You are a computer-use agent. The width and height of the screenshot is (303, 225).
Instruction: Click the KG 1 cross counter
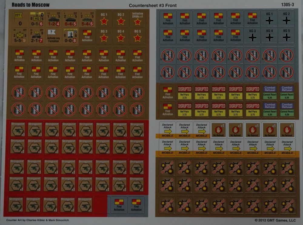269,18
